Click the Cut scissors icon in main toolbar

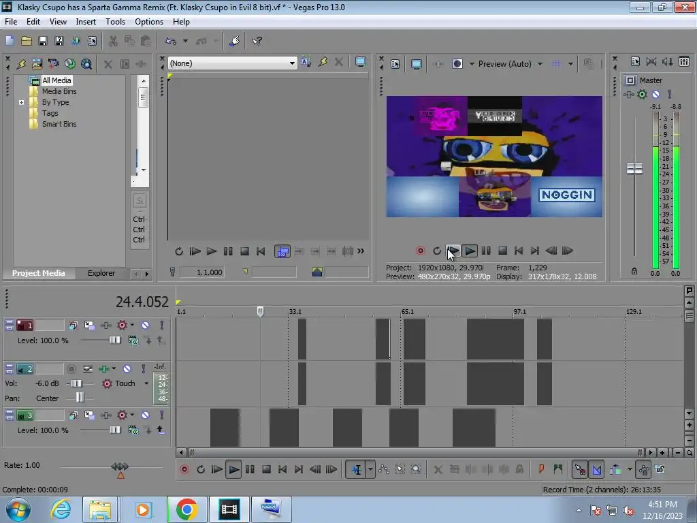(x=113, y=41)
